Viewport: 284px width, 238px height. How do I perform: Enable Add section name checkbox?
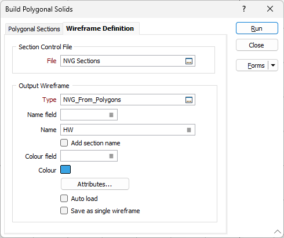tap(64, 143)
